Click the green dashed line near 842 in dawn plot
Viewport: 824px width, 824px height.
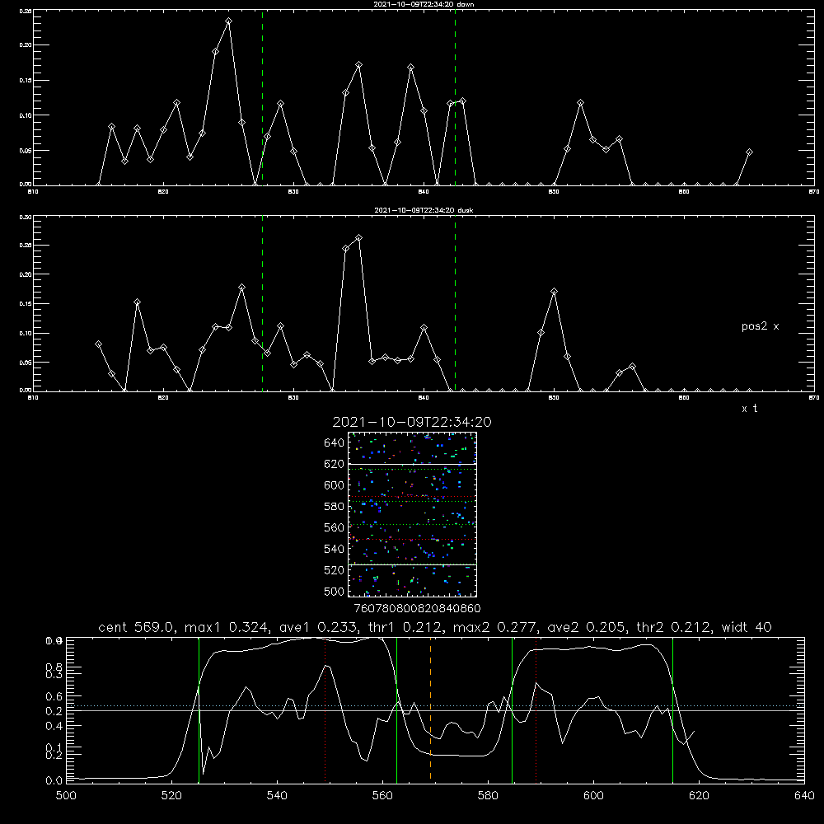[x=455, y=97]
